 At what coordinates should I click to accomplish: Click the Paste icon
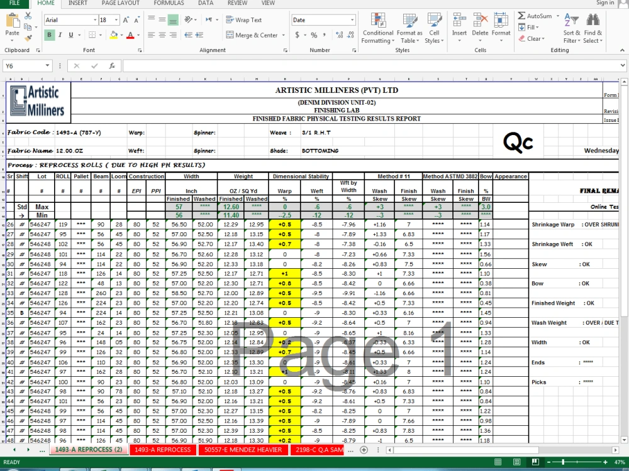click(x=13, y=21)
